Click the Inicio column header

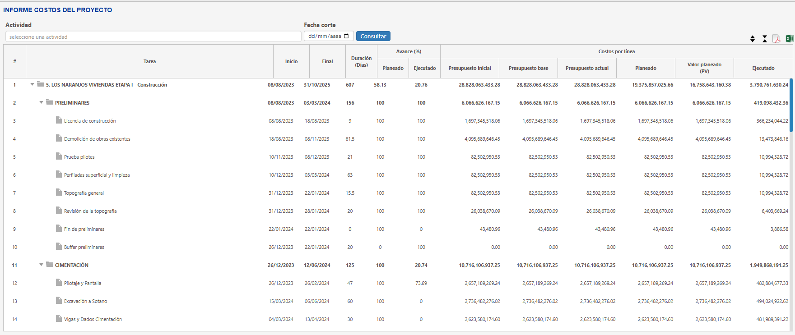pyautogui.click(x=292, y=61)
